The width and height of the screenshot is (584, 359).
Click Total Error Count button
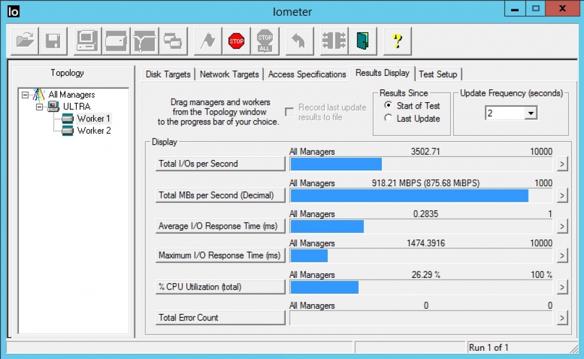[220, 318]
